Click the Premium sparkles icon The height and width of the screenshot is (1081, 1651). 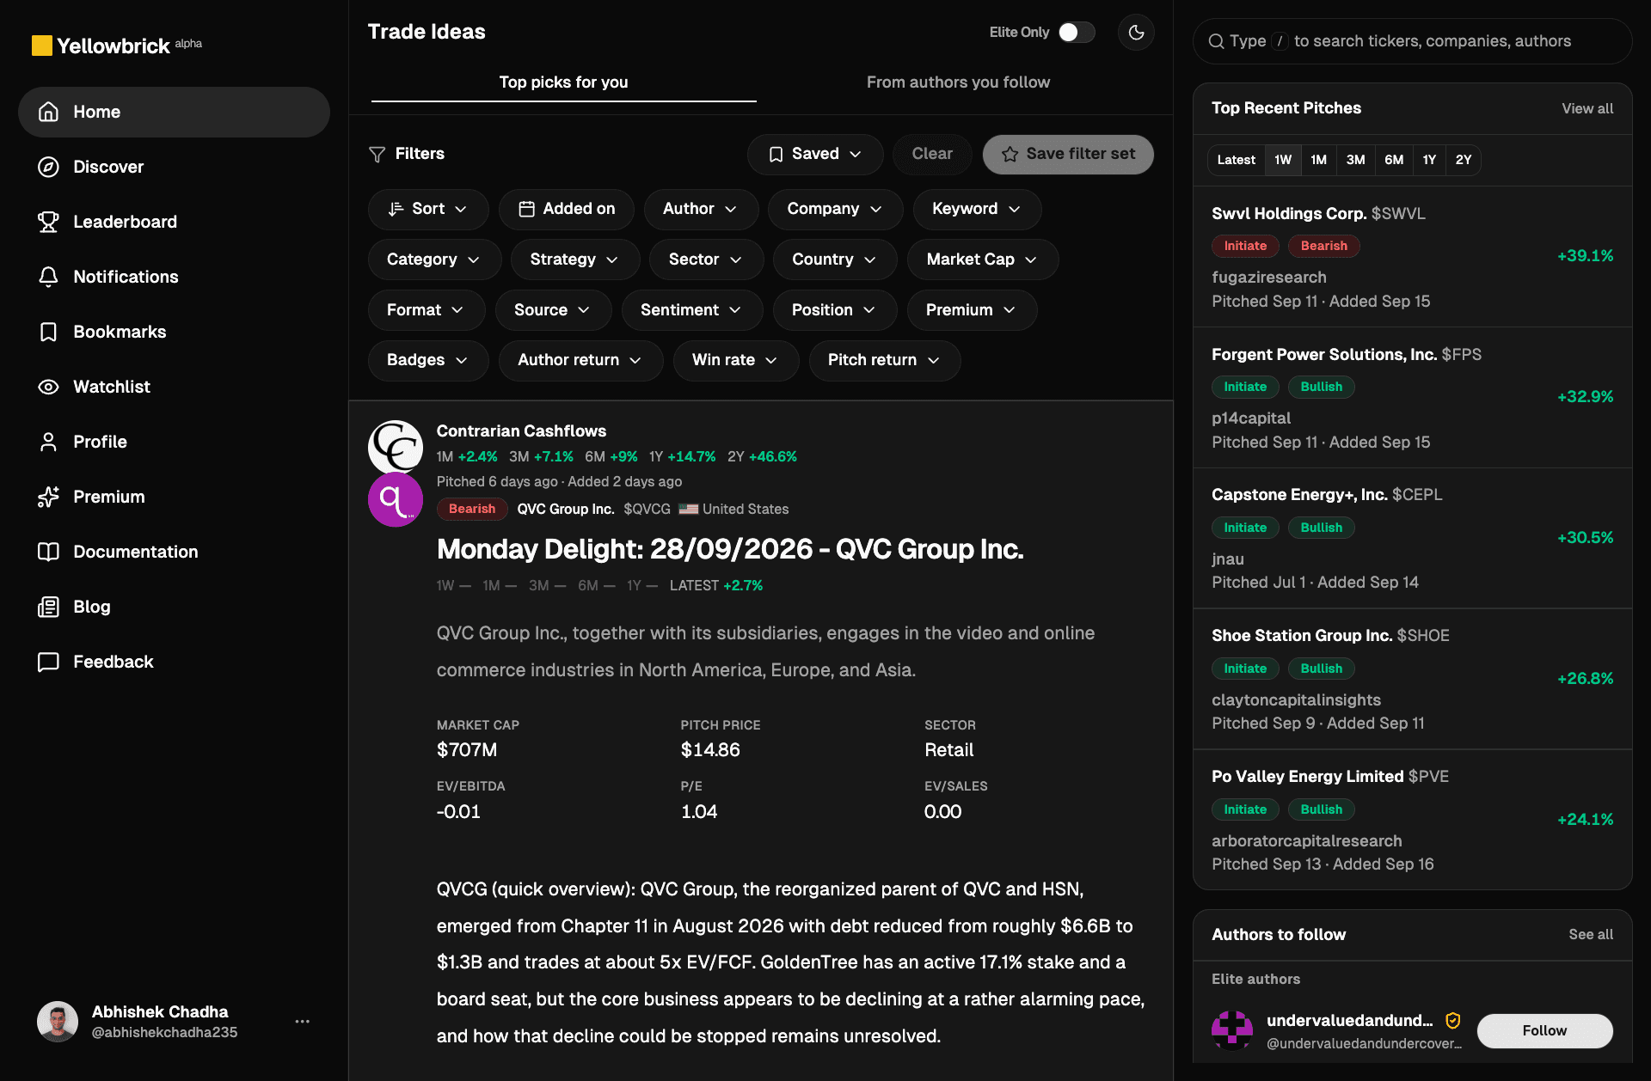[x=48, y=497]
